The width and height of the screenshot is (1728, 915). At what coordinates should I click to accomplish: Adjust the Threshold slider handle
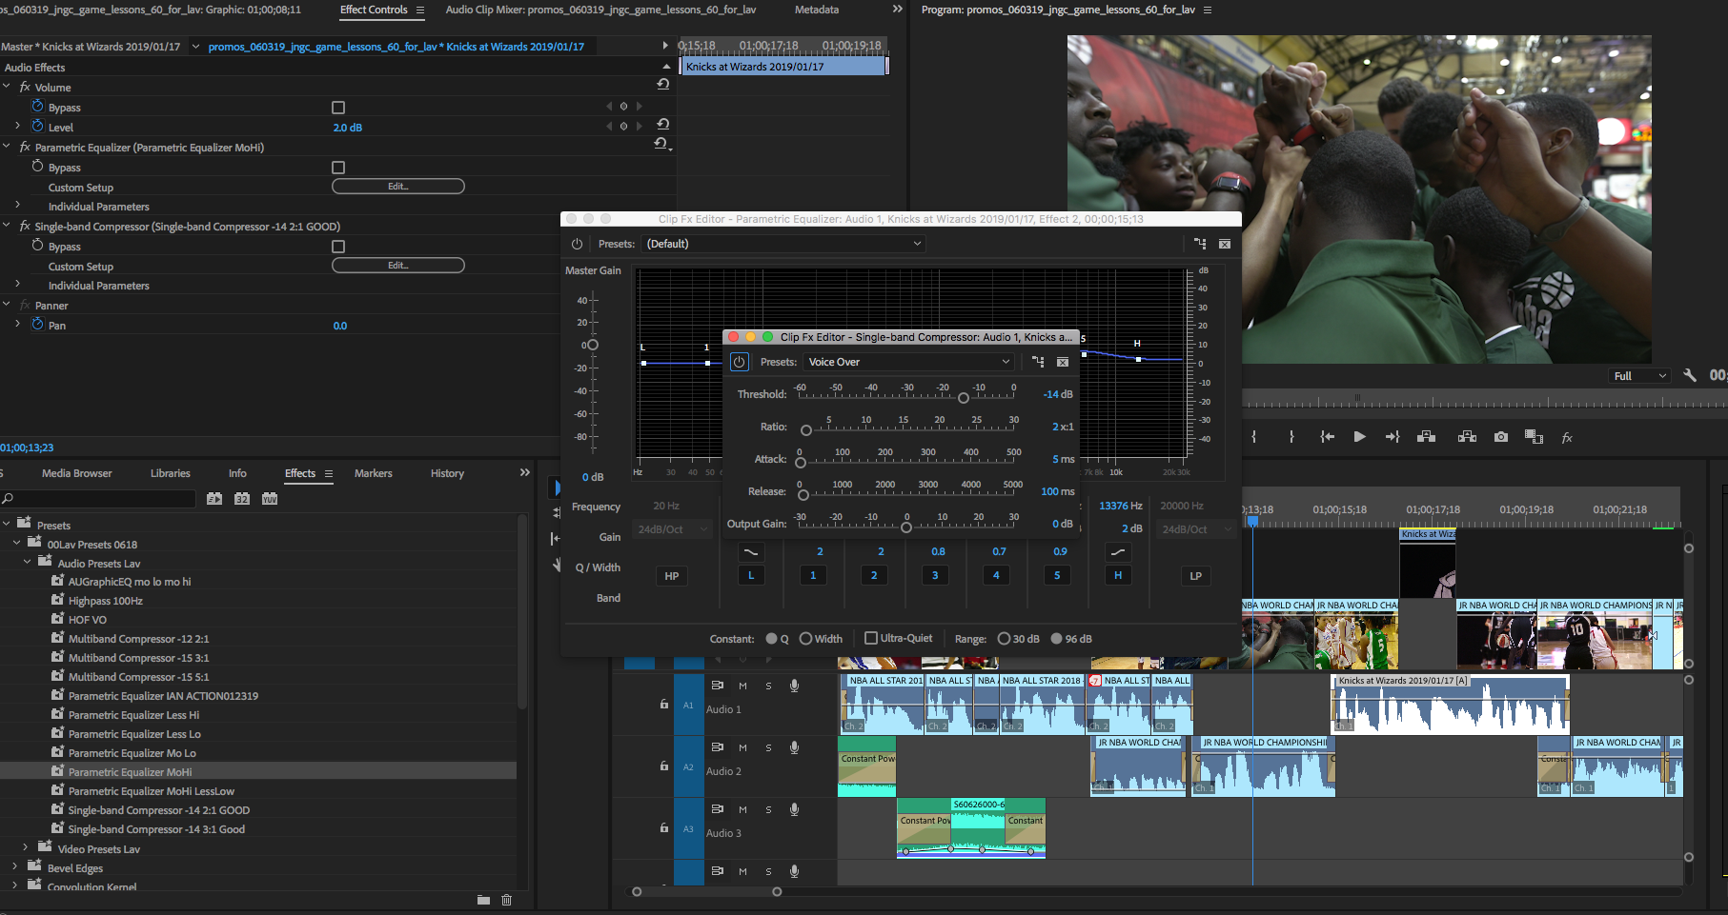click(964, 398)
